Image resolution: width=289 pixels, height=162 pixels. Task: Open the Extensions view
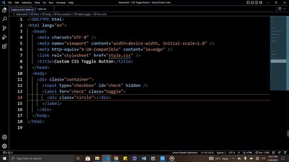[x=5, y=46]
